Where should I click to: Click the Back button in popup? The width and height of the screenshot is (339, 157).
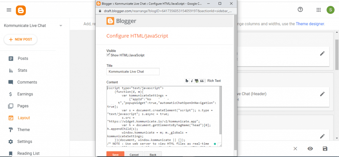pos(153,154)
